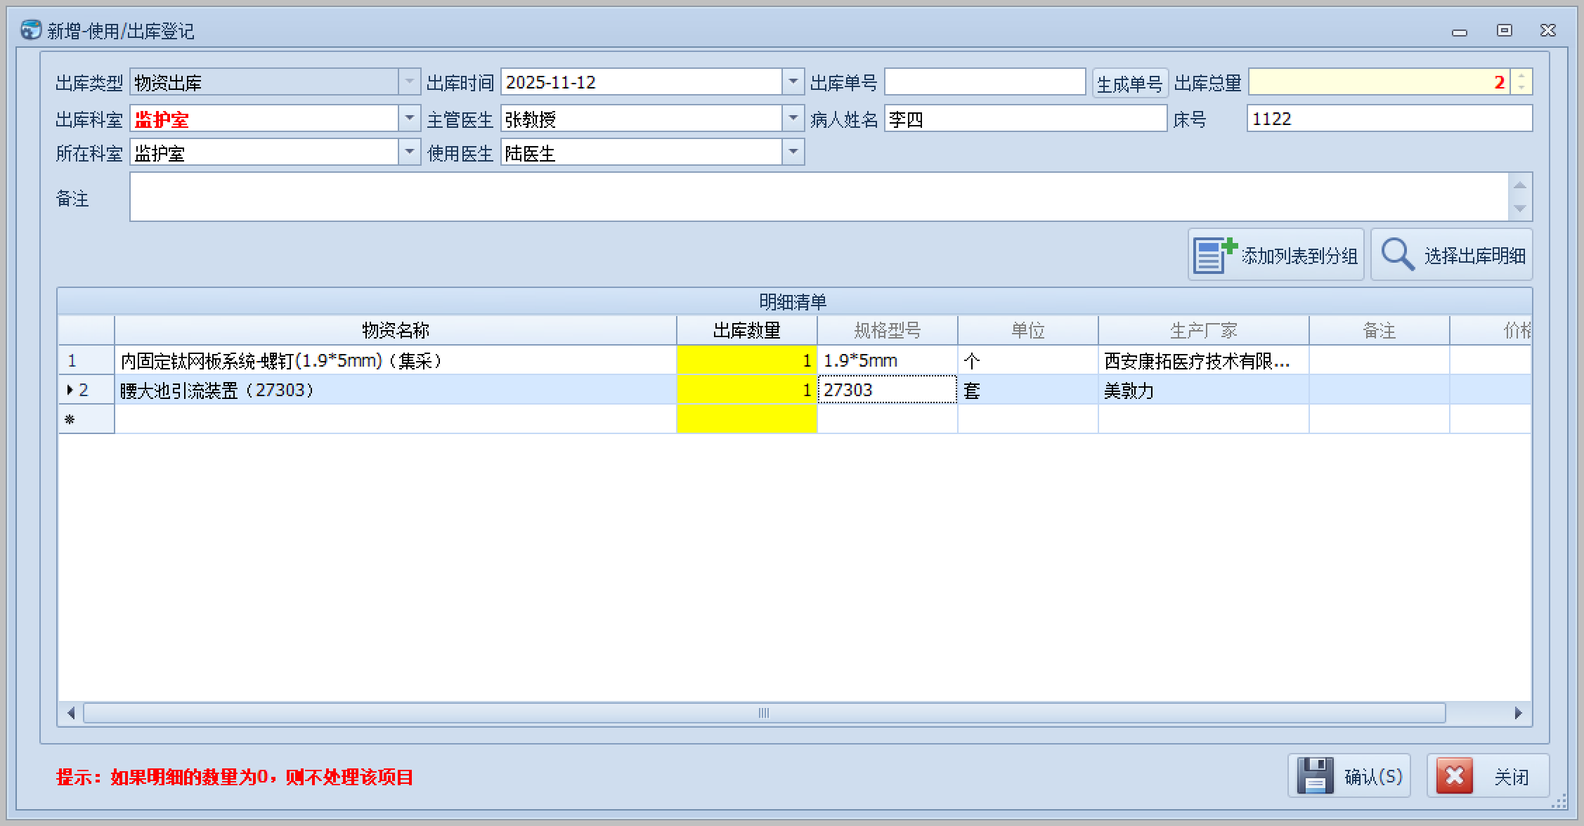This screenshot has height=826, width=1584.
Task: Increase total outbound quantity with up spinner
Action: click(x=1521, y=77)
